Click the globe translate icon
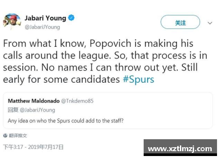Screen dimensions: 221x160 click(5, 135)
